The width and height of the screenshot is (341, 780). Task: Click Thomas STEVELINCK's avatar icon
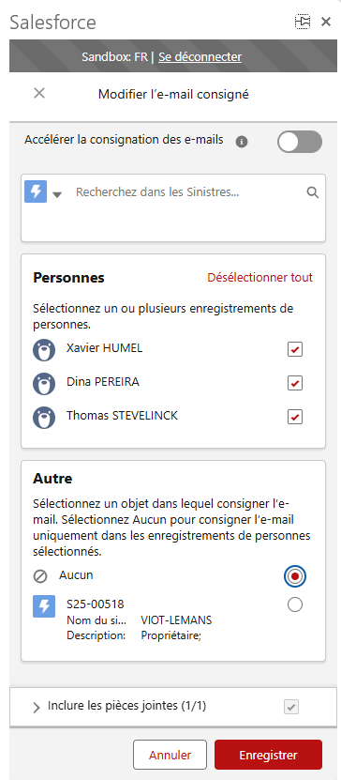click(x=44, y=418)
